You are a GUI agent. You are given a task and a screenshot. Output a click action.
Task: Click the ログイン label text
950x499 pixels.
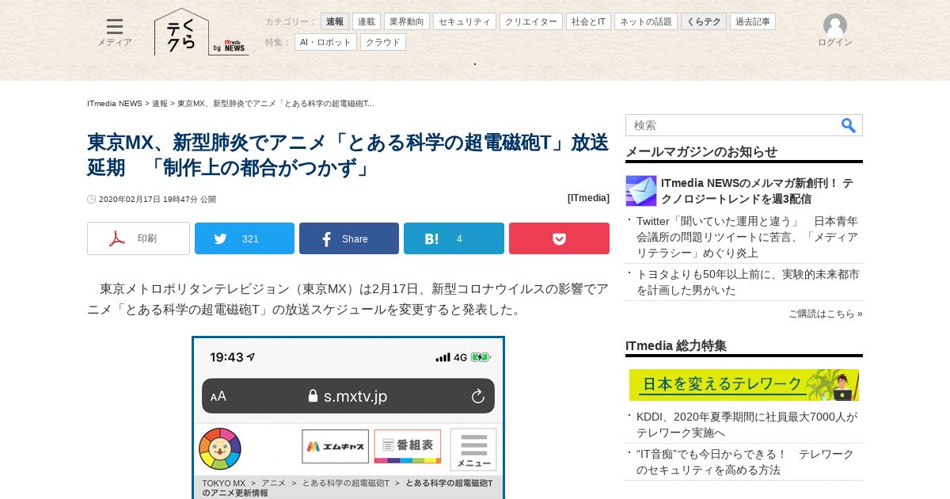click(x=835, y=43)
